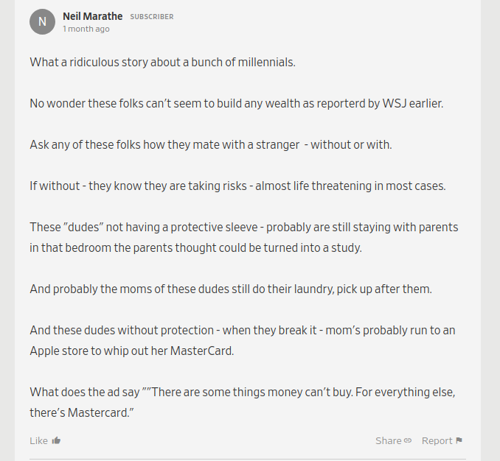Click the line mentioning WSJ earlier

pyautogui.click(x=237, y=104)
